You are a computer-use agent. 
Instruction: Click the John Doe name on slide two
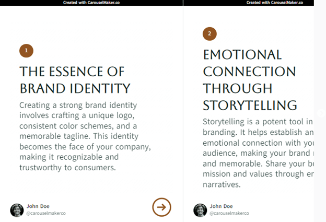tap(221, 206)
